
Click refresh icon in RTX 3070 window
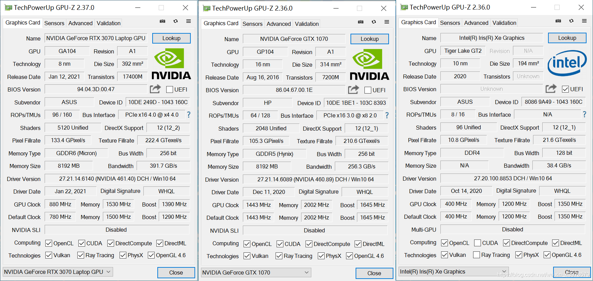click(x=175, y=21)
